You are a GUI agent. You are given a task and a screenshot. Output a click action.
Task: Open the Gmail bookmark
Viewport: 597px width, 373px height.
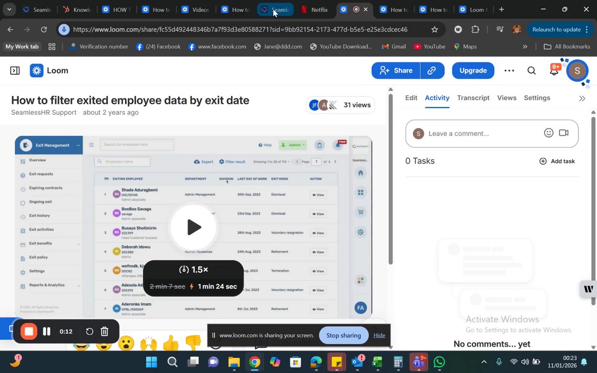click(x=394, y=47)
